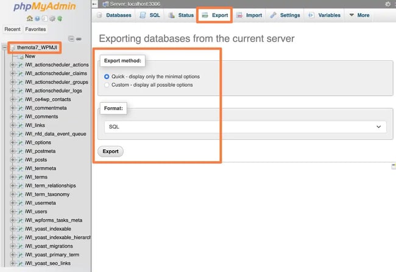The image size is (396, 272).
Task: Open the More tab menu
Action: click(x=359, y=15)
